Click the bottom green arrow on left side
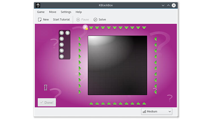This screenshot has width=213, height=120. 80,92
